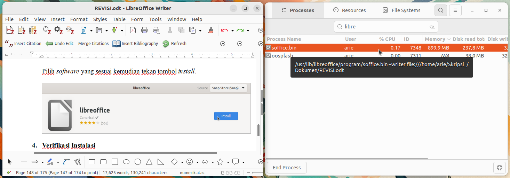Viewport: 510px width, 178px height.
Task: Open the Redo history dropdown arrow
Action: 248,30
